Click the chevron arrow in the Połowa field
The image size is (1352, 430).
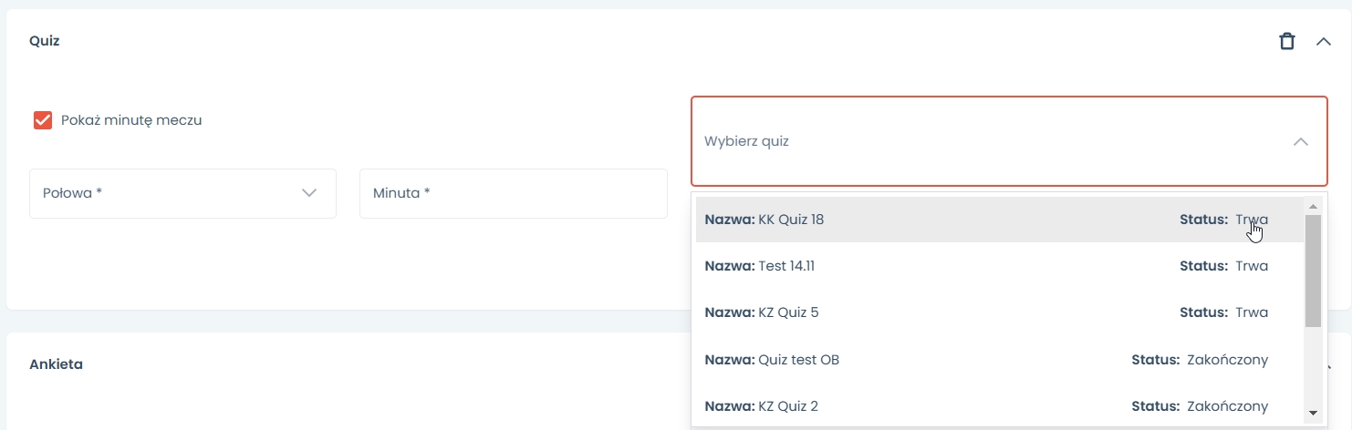point(309,193)
